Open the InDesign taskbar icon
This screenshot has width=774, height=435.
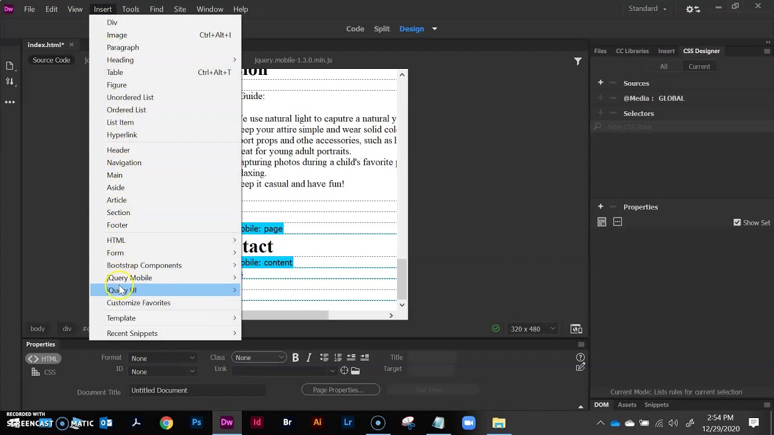[257, 423]
